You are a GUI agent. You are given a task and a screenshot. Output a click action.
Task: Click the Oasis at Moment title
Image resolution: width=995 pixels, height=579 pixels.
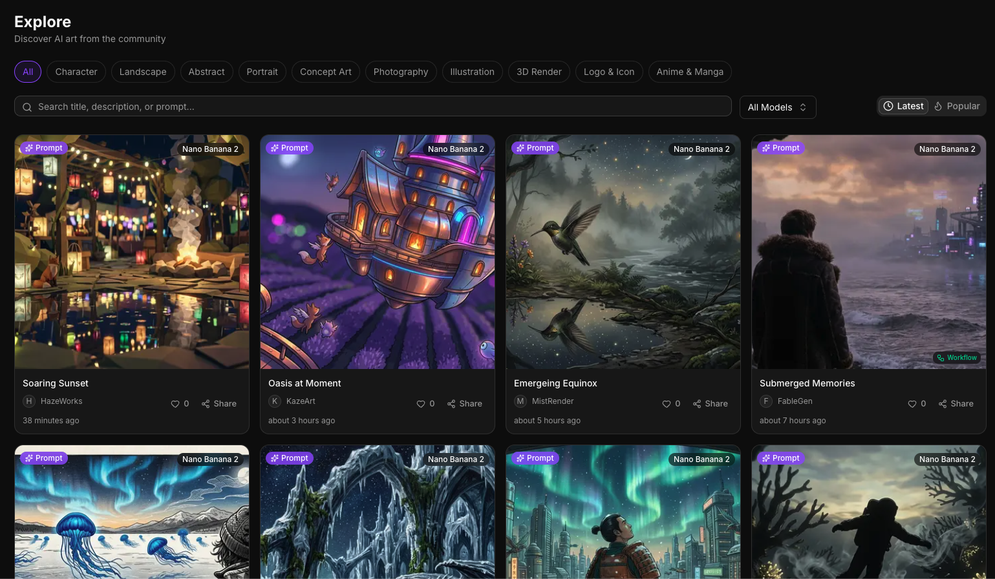click(x=305, y=383)
